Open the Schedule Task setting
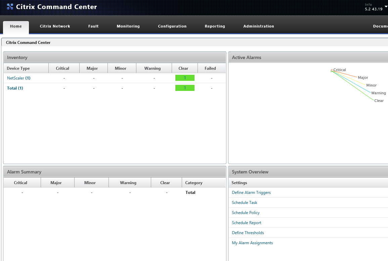Viewport: 388px width, 261px height. [x=244, y=202]
